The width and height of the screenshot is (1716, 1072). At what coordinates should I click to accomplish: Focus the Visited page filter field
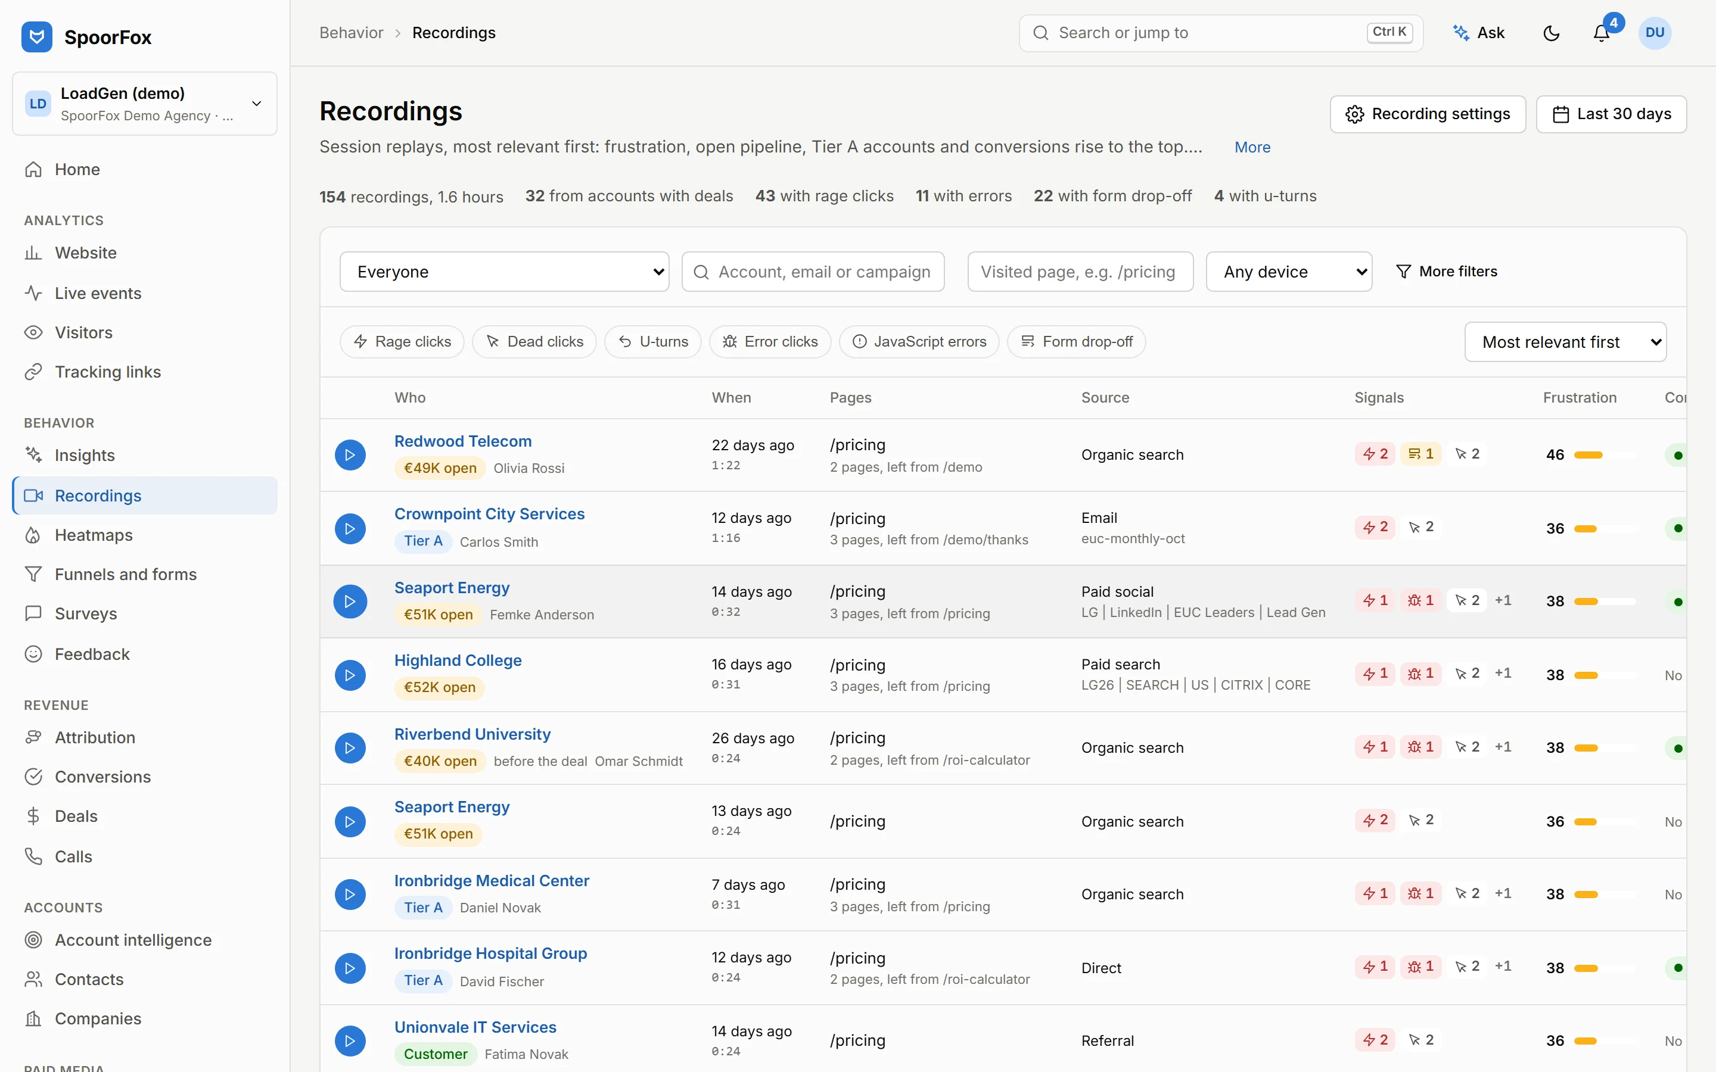click(x=1080, y=272)
